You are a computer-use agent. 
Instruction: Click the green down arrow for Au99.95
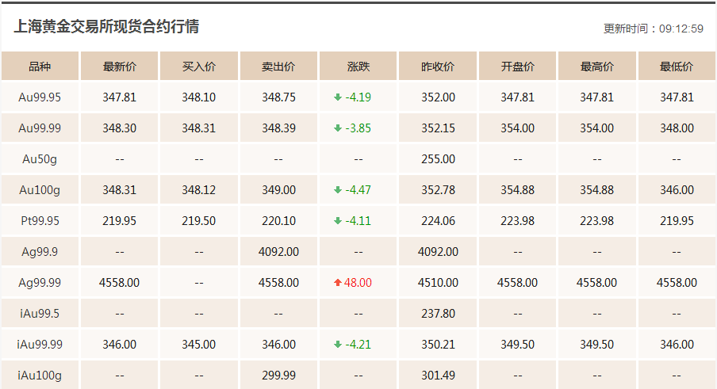(x=338, y=97)
